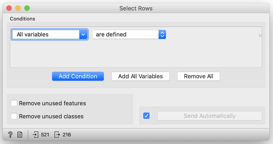Open the help question mark icon
273x144 pixels.
coord(10,135)
